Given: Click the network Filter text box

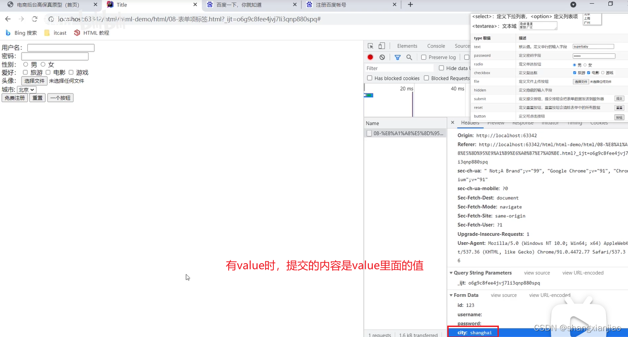Looking at the screenshot, I should tap(399, 68).
